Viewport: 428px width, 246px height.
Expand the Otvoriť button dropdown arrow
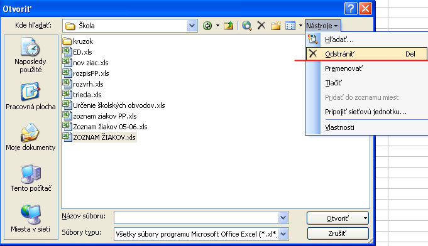tap(365, 218)
